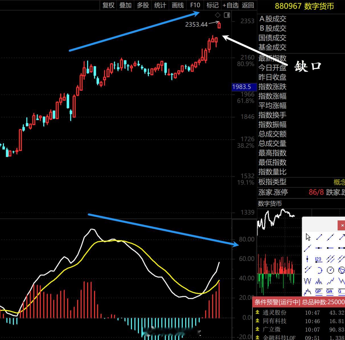Click the alert bell icon beside 金融科技LOF

tap(257, 337)
